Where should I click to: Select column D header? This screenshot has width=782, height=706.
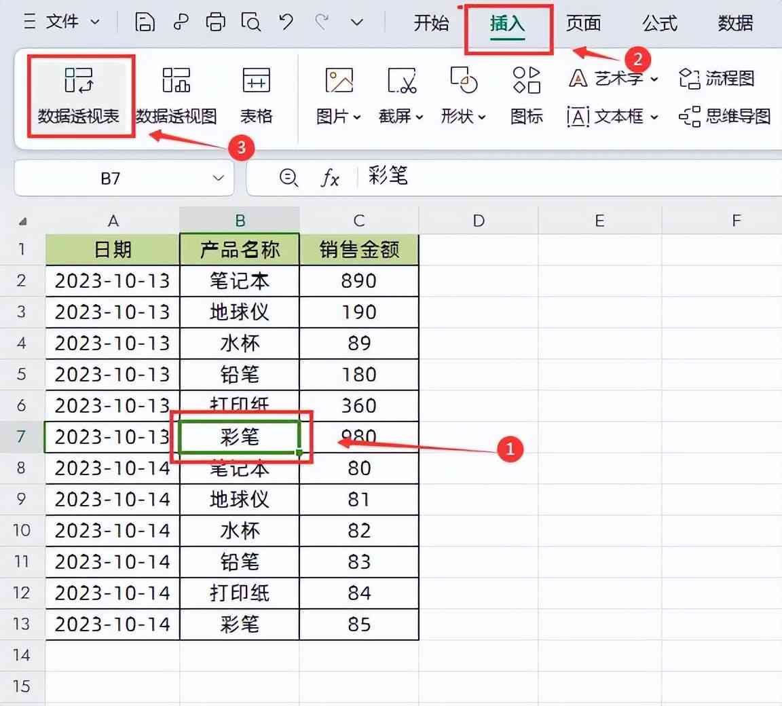pyautogui.click(x=479, y=221)
